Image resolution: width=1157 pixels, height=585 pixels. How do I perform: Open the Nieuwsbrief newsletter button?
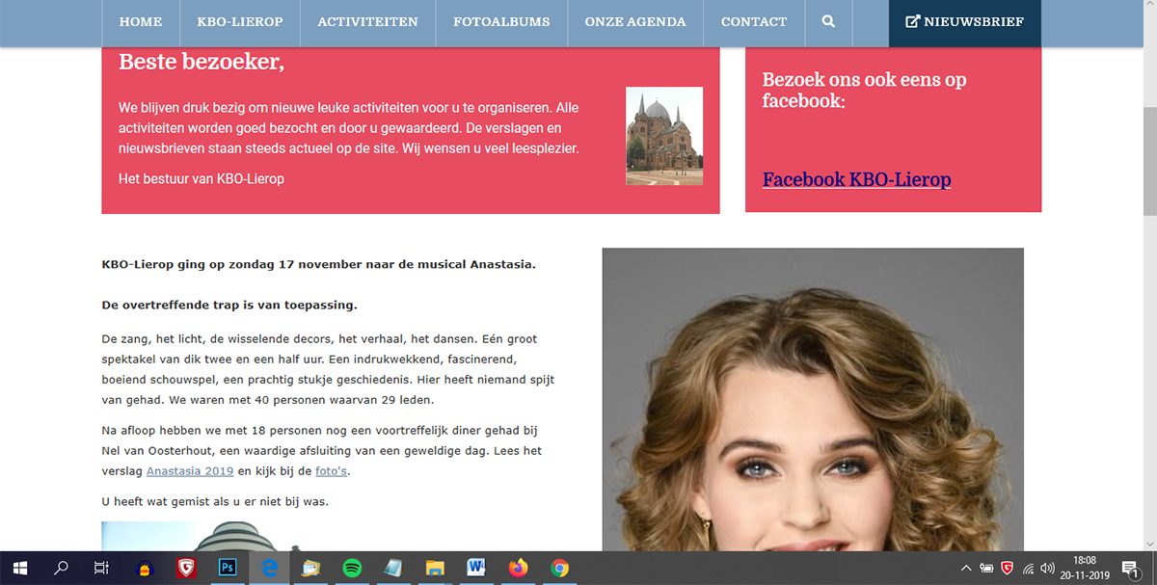[964, 21]
